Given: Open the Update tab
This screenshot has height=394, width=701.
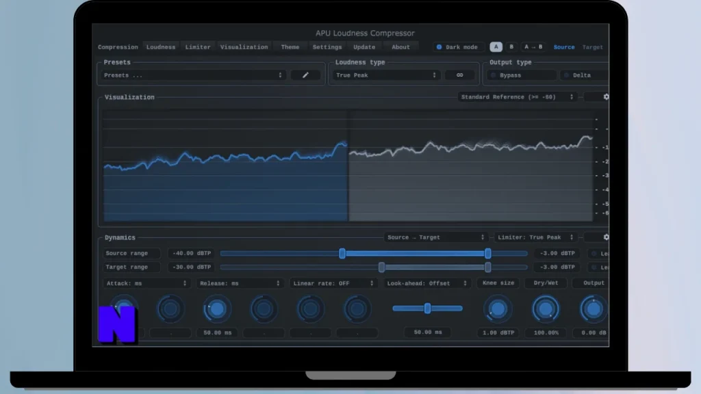Looking at the screenshot, I should [x=364, y=47].
